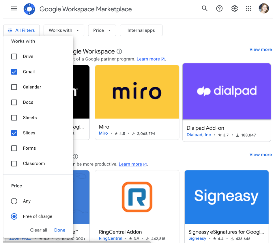Click RingCentral install count 442,815

[156, 239]
